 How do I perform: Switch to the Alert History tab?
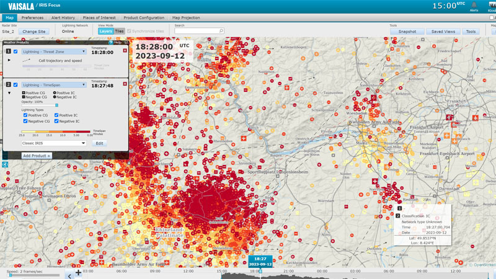click(x=63, y=18)
